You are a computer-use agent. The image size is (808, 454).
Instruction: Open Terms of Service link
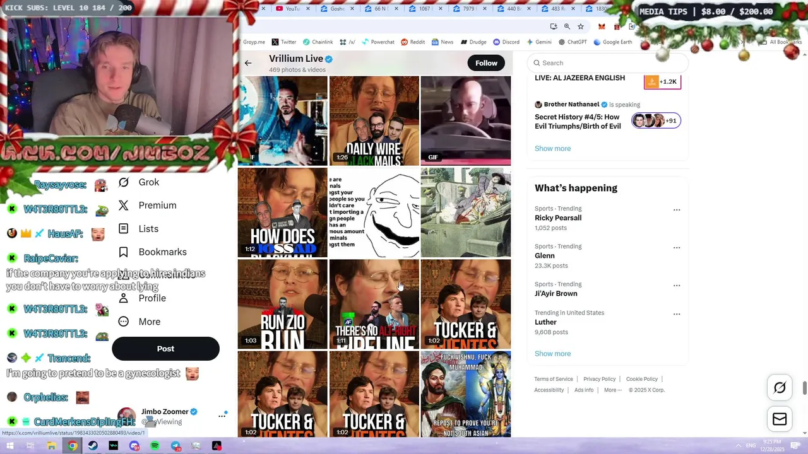(x=554, y=379)
